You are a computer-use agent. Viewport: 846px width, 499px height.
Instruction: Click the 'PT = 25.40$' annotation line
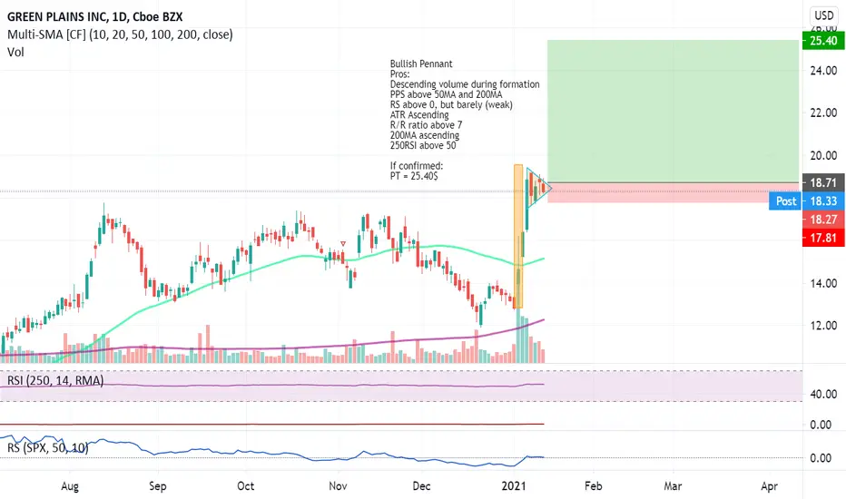coord(414,176)
